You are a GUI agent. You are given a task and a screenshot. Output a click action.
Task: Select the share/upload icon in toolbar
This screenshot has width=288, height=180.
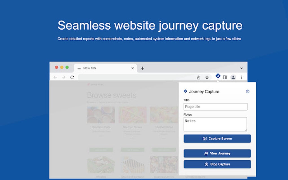198,77
